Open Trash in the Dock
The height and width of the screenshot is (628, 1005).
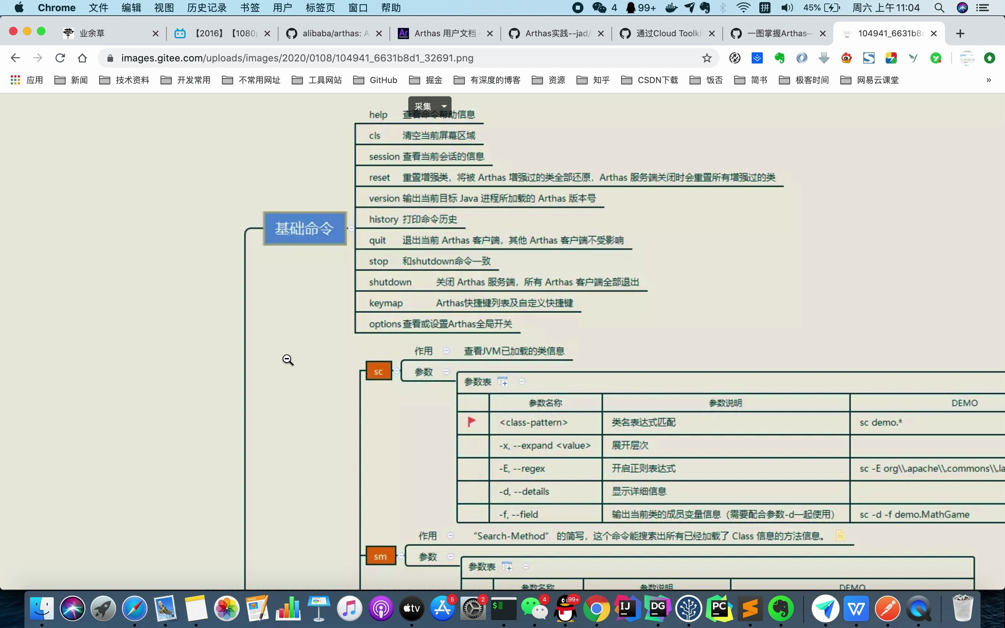click(963, 609)
